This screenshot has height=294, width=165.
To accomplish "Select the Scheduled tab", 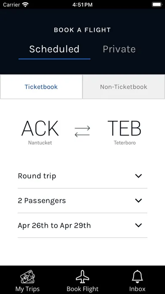I will pos(54,49).
